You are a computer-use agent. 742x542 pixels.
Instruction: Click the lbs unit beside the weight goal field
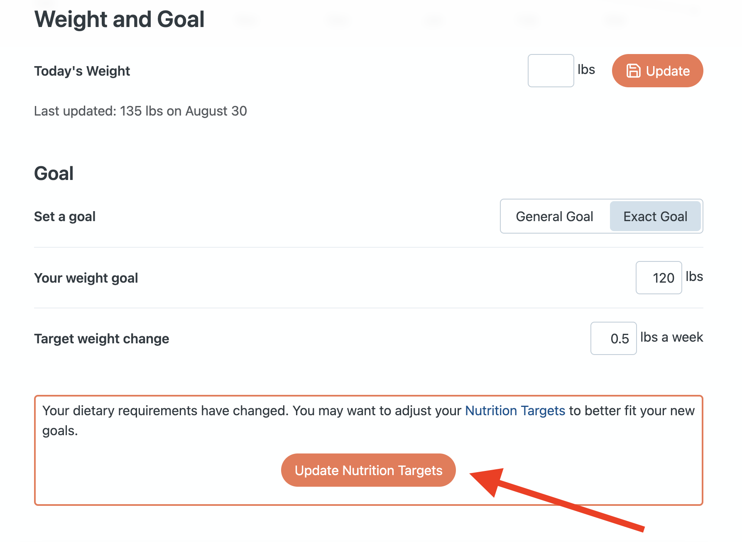(x=694, y=276)
